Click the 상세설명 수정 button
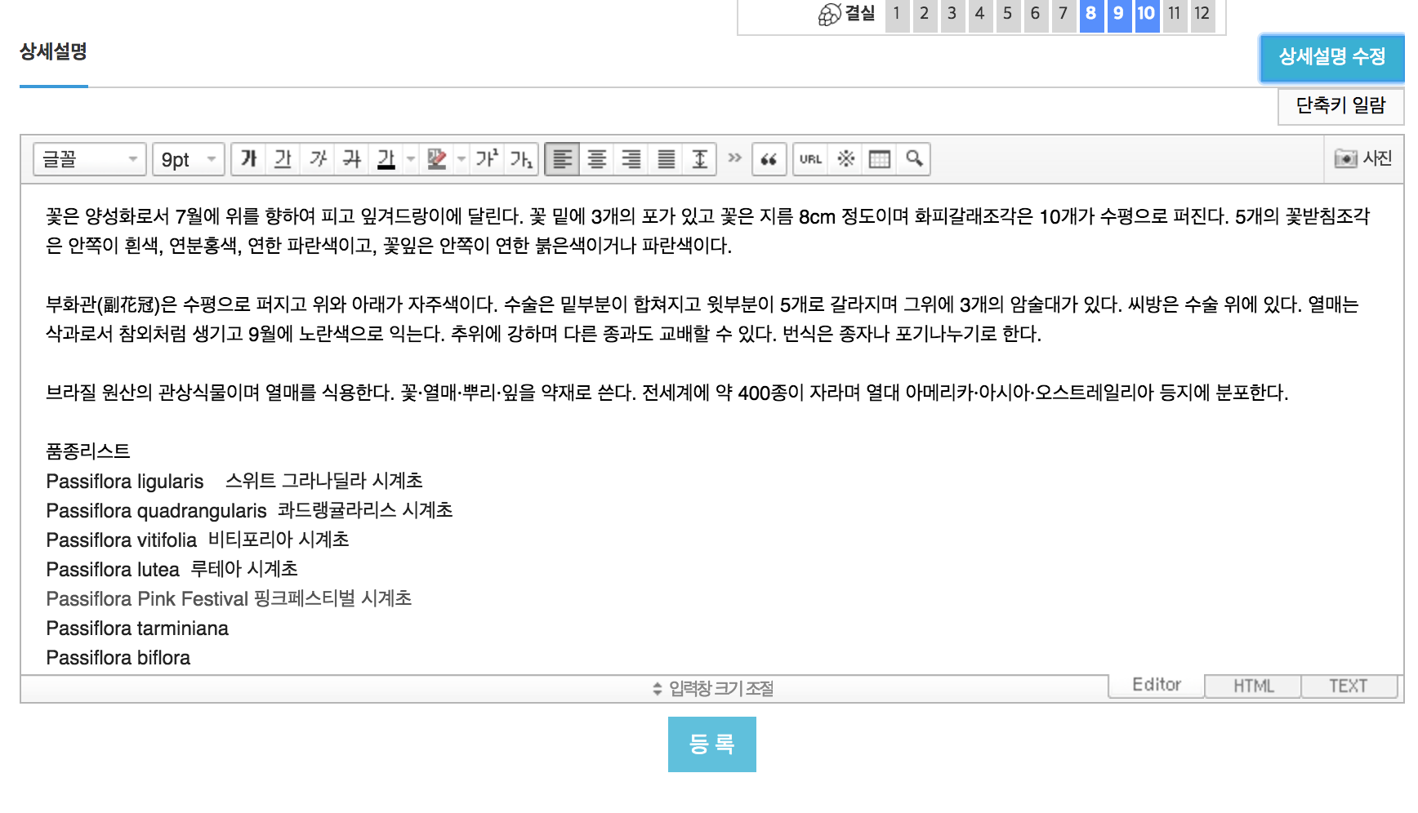The image size is (1418, 813). [1331, 57]
